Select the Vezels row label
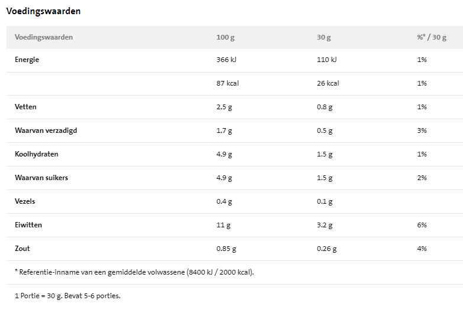463x310 pixels. [x=25, y=201]
